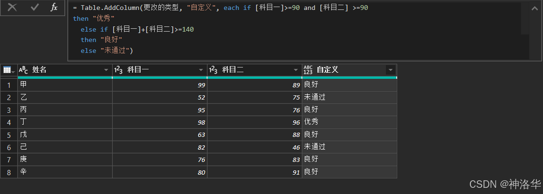The height and width of the screenshot is (194, 543).
Task: Open filter dropdown for 姓名 column
Action: click(x=106, y=70)
